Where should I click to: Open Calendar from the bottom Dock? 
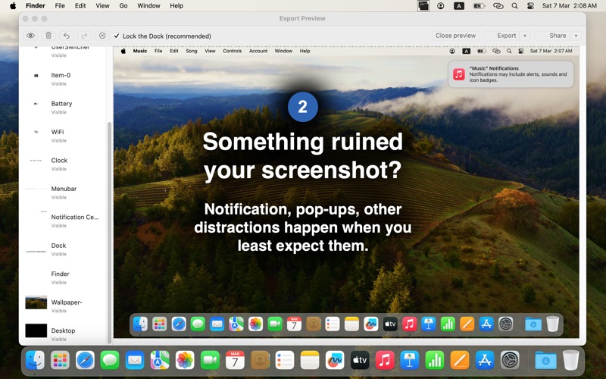[235, 360]
